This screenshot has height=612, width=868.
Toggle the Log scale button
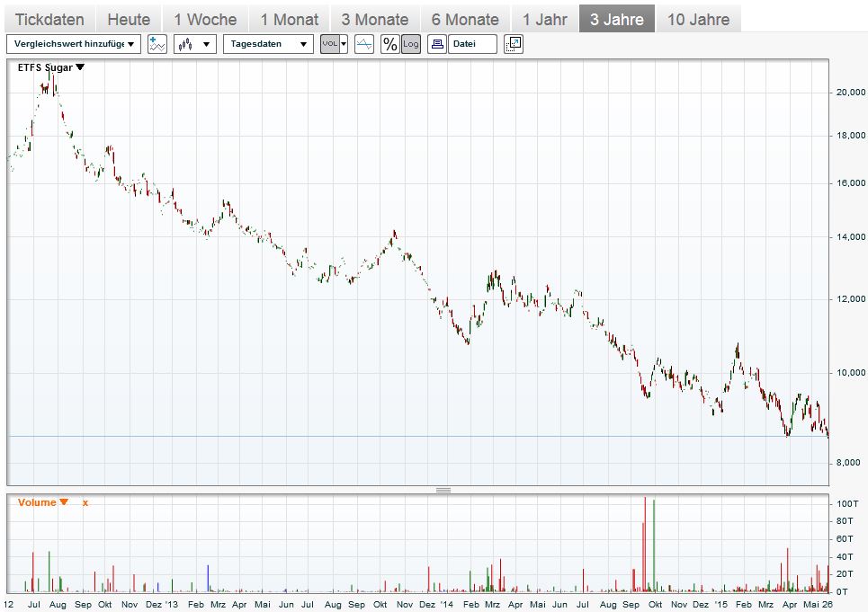(411, 44)
